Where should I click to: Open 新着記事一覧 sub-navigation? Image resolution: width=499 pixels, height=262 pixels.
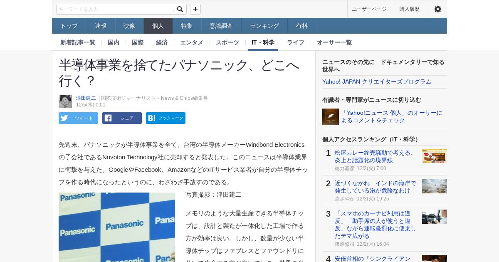[78, 42]
